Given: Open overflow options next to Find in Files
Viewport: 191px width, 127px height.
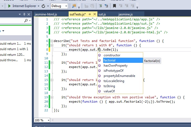Looking at the screenshot, I should coord(79,8).
